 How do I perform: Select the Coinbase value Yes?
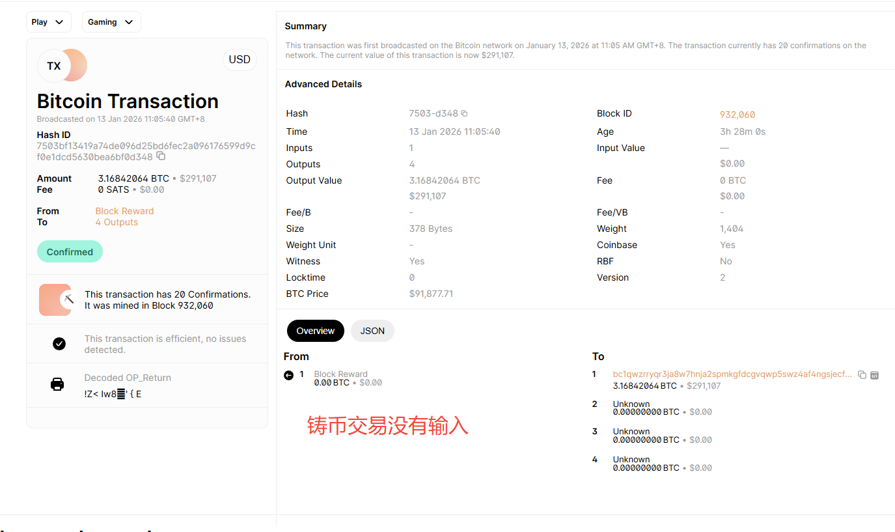(728, 245)
